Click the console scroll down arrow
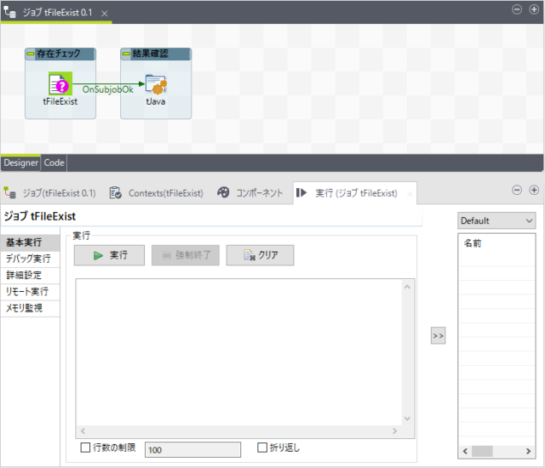 (x=407, y=419)
